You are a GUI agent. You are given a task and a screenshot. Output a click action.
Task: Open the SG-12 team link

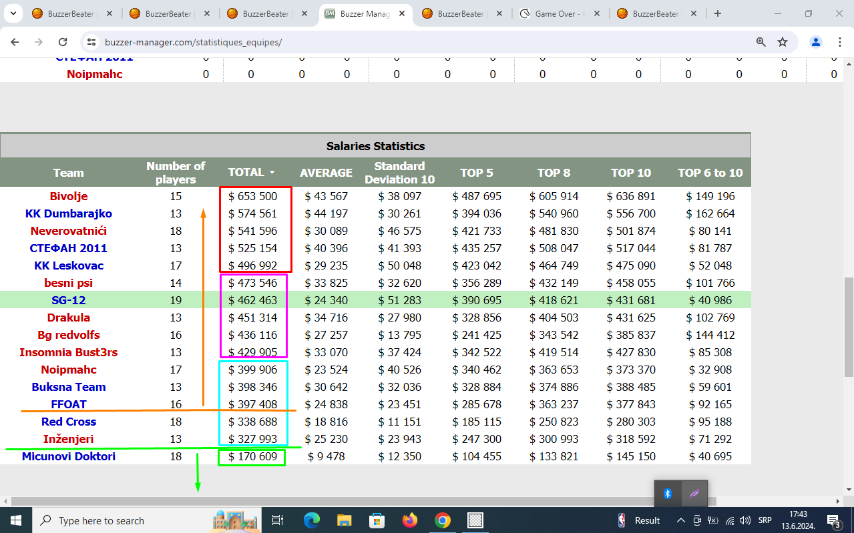[x=69, y=300]
